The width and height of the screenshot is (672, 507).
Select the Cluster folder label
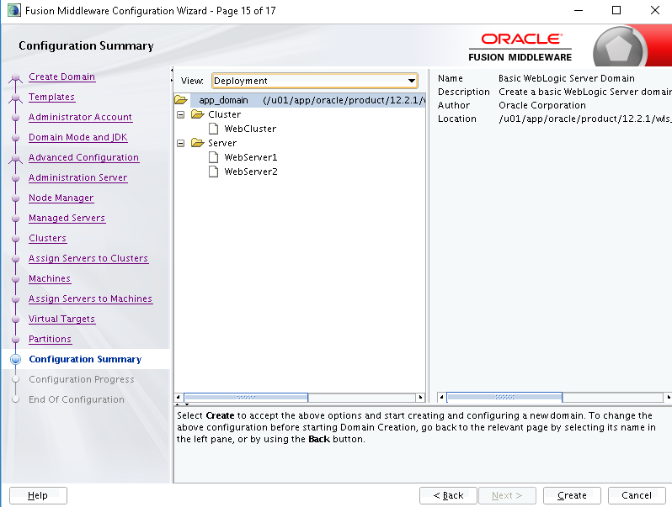click(224, 114)
